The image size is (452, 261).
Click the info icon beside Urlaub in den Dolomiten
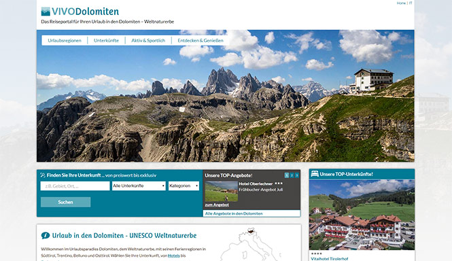click(x=46, y=235)
